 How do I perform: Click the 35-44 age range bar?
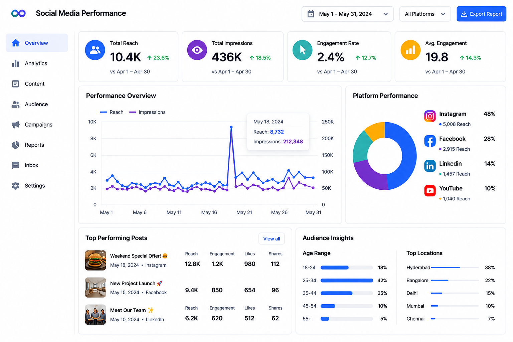tap(347, 293)
